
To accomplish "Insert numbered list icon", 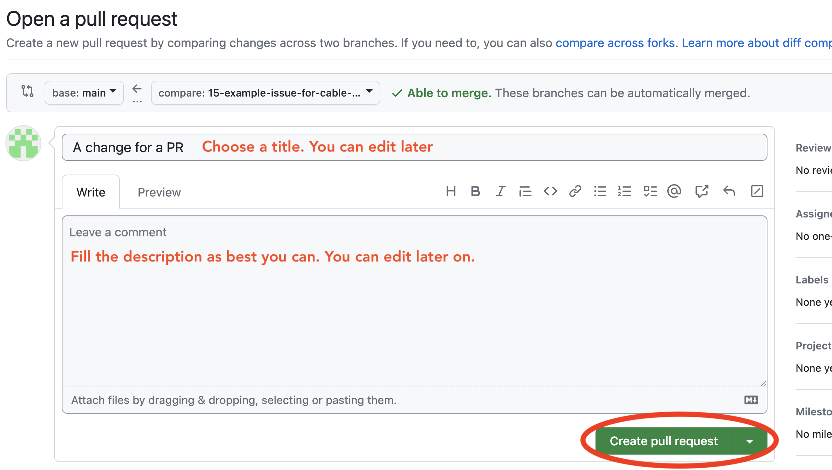I will pyautogui.click(x=625, y=191).
